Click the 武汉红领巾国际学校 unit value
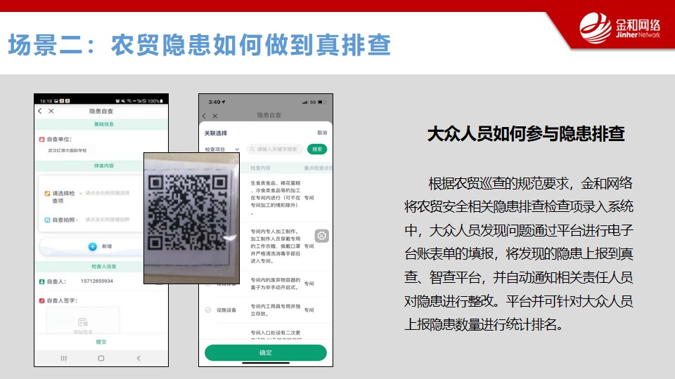 point(67,150)
